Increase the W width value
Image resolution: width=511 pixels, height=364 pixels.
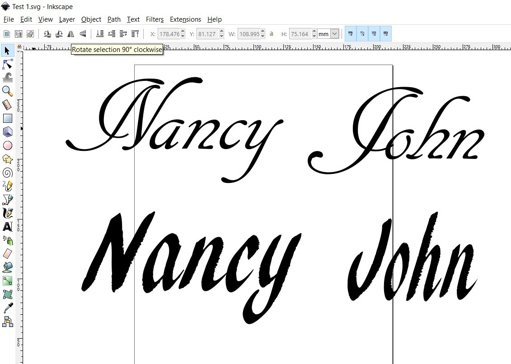coord(263,31)
